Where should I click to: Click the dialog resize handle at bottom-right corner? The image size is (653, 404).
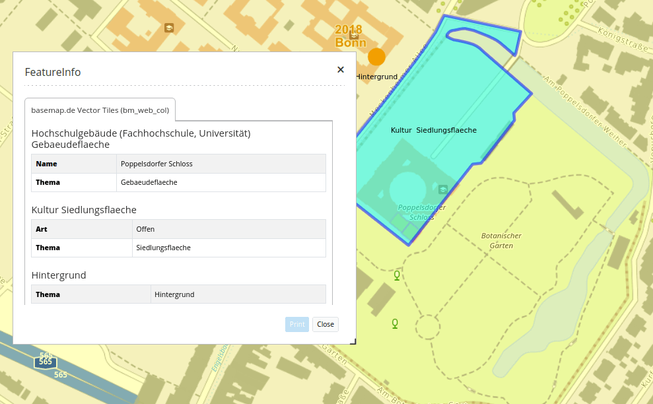coord(353,341)
